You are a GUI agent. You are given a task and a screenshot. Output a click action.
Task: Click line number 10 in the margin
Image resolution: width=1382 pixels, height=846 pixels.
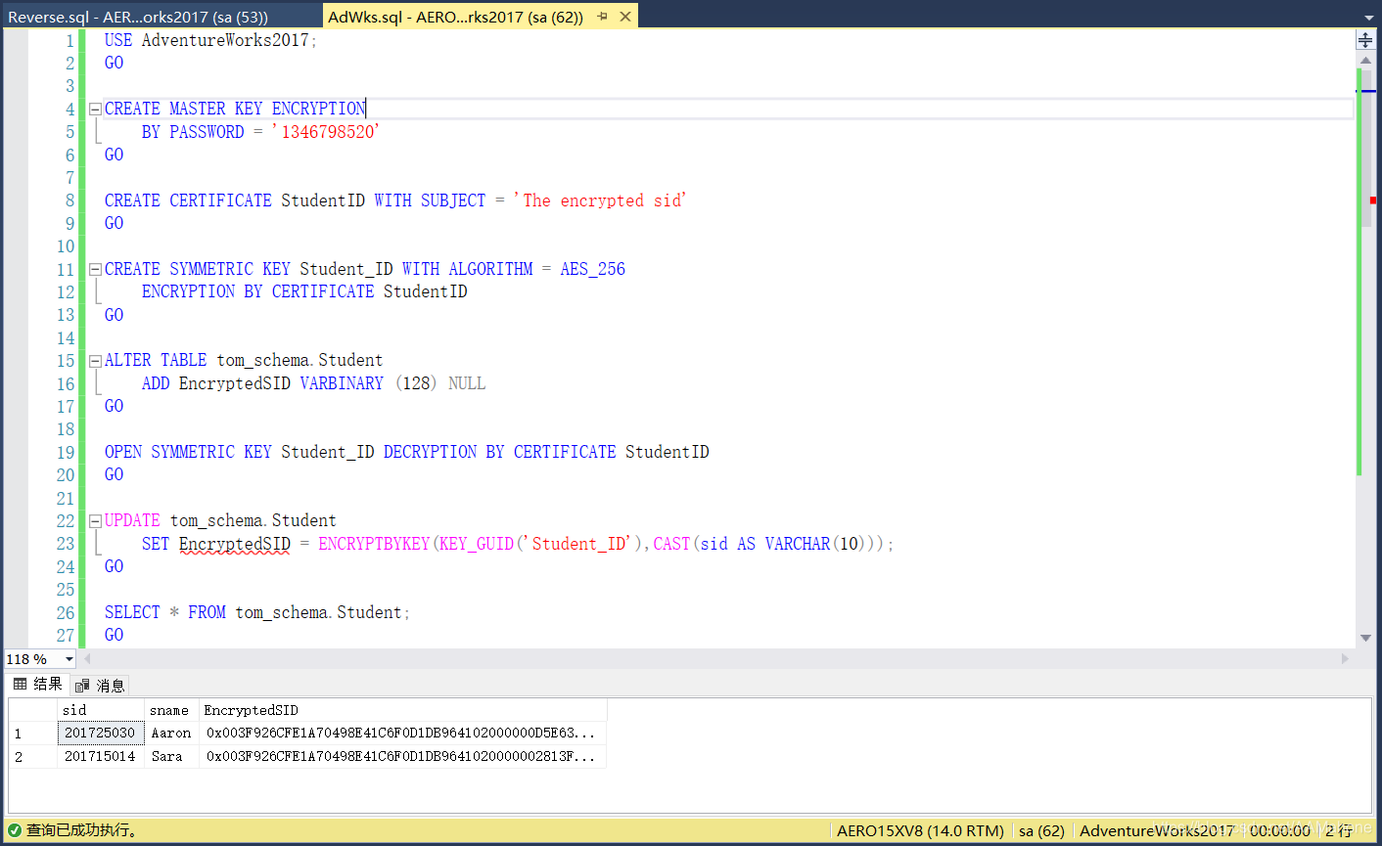click(66, 246)
